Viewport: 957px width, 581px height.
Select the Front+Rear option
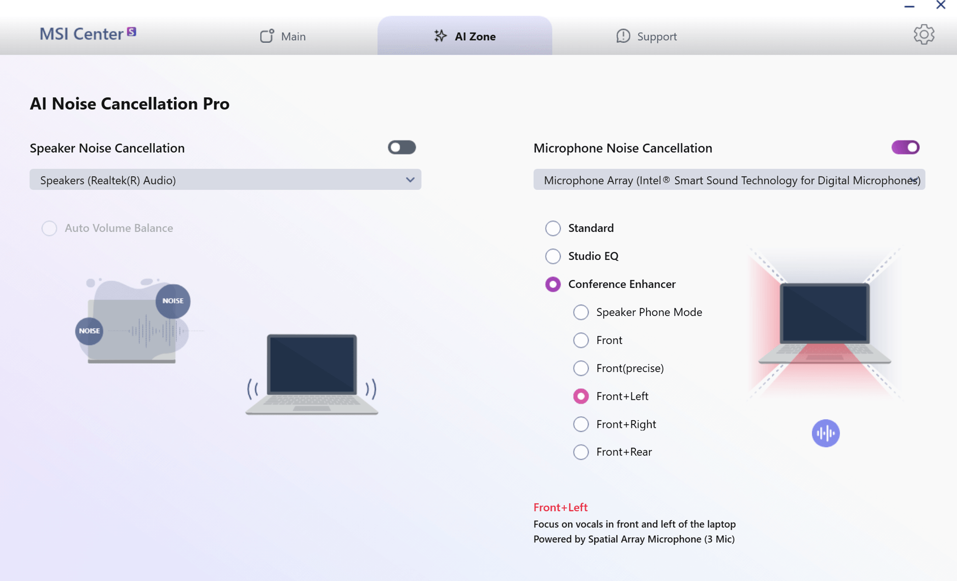pyautogui.click(x=581, y=452)
